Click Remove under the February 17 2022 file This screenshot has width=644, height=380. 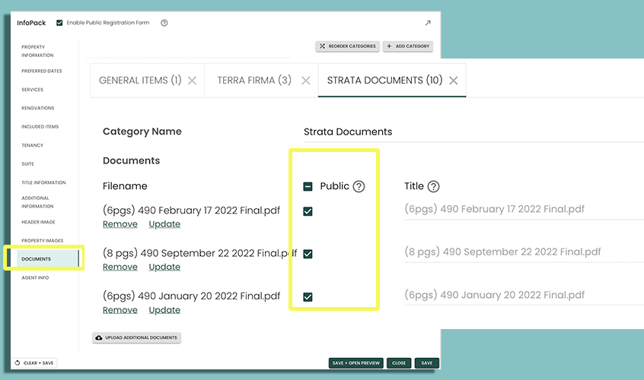point(120,224)
